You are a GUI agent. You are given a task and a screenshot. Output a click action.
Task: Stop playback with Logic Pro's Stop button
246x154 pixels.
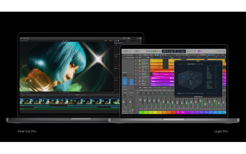152,51
